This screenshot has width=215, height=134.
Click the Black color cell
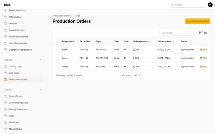pyautogui.click(x=116, y=67)
